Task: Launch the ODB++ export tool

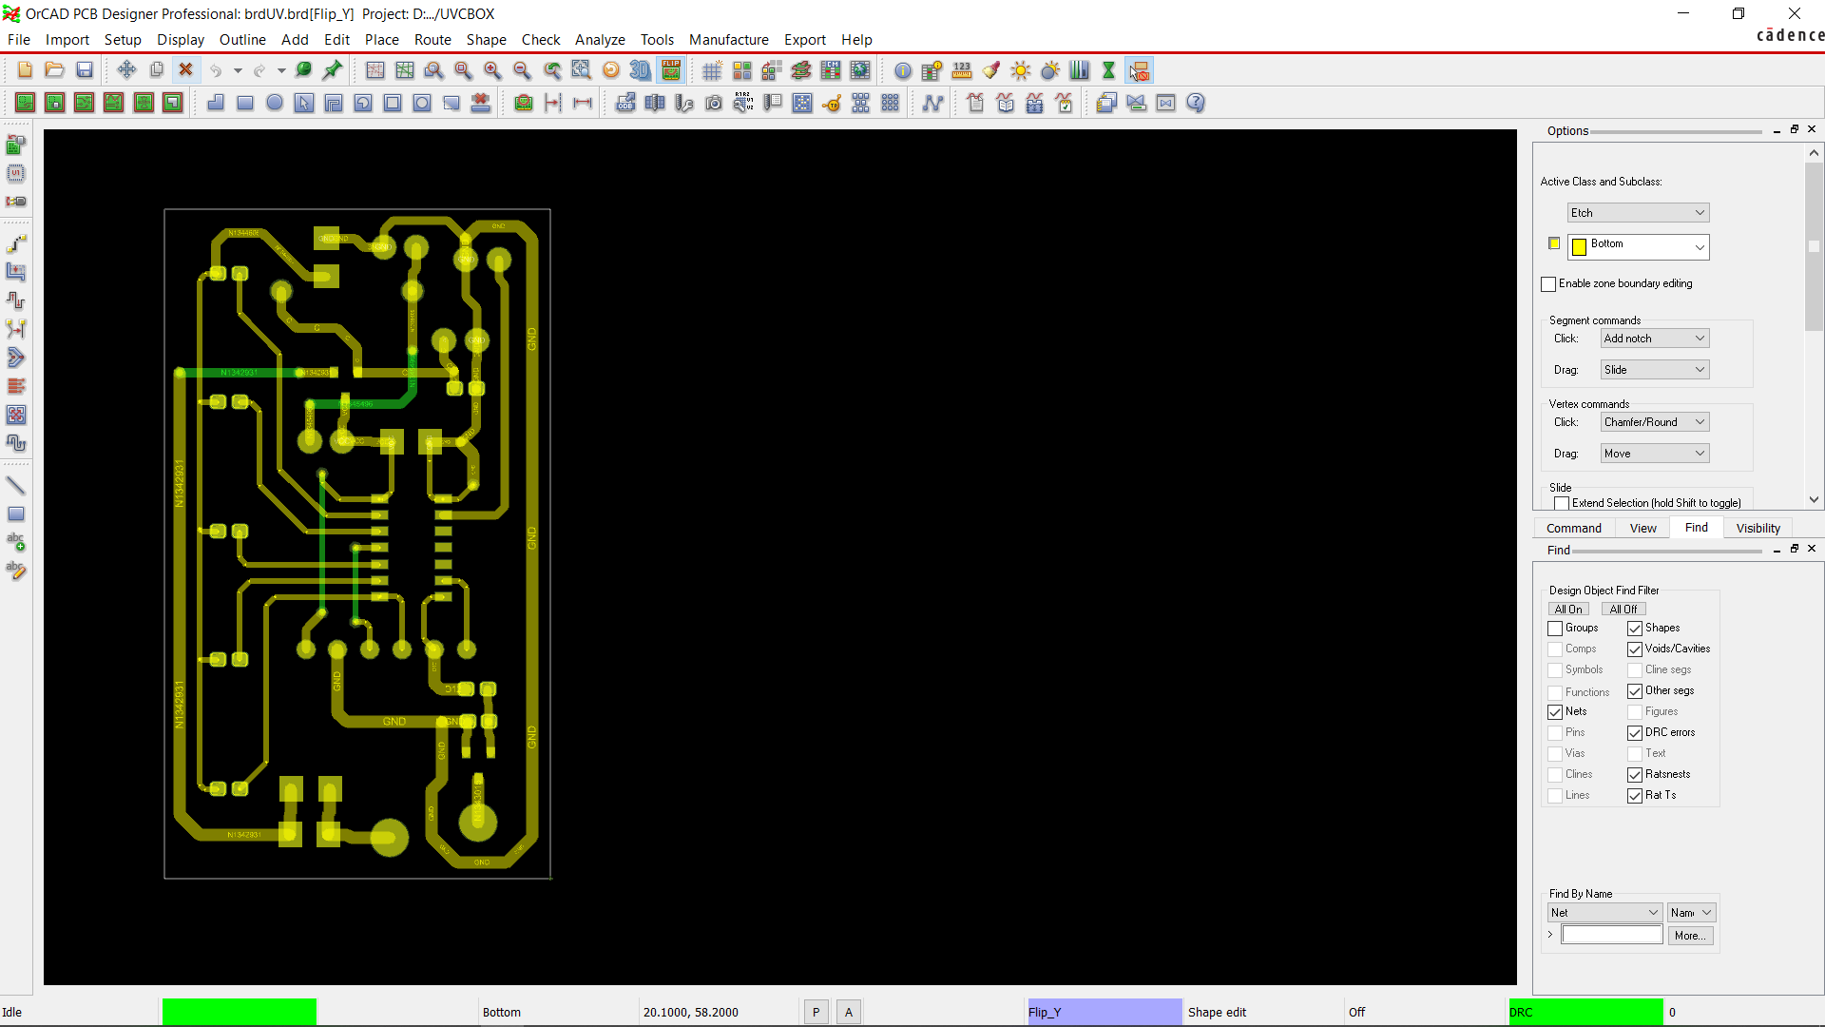Action: (625, 103)
